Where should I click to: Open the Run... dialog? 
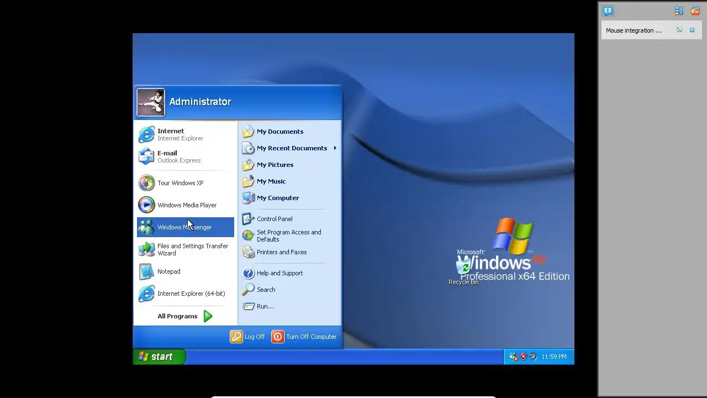289,306
